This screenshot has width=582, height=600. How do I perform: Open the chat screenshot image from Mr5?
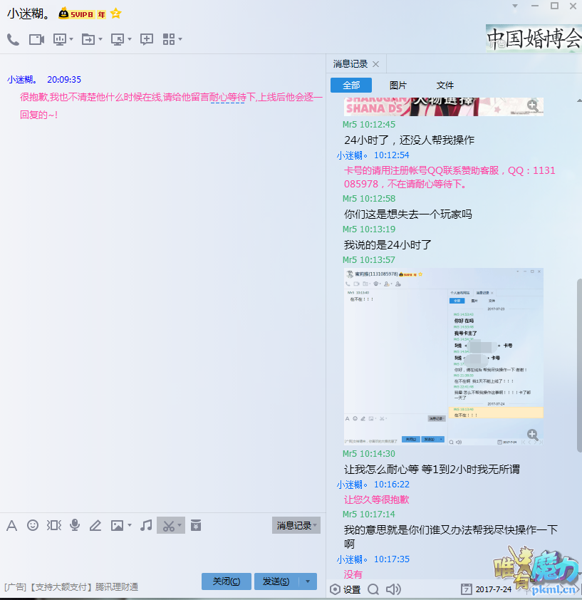click(x=443, y=356)
